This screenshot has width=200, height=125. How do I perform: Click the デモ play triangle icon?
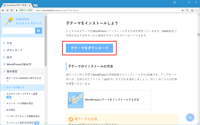tap(4, 43)
